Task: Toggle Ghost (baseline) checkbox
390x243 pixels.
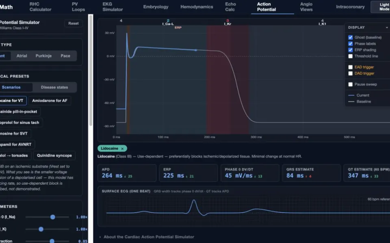Action: (351, 37)
